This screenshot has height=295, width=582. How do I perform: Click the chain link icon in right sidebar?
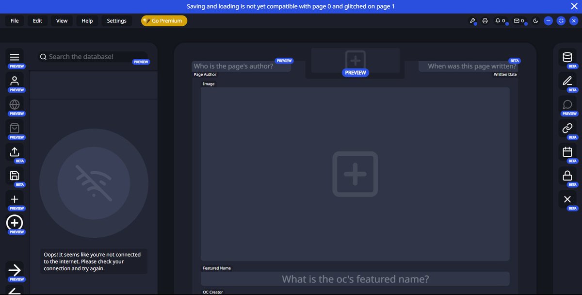click(567, 128)
